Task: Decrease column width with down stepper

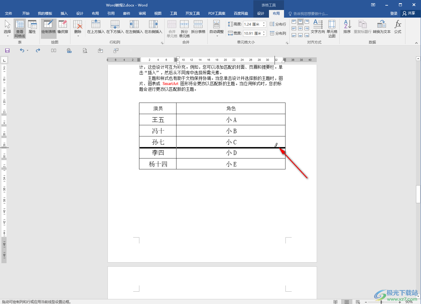Action: tap(264, 35)
